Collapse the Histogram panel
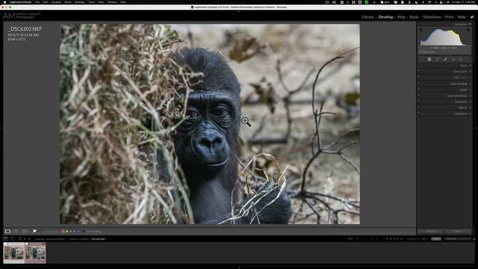The height and width of the screenshot is (269, 478). click(470, 24)
